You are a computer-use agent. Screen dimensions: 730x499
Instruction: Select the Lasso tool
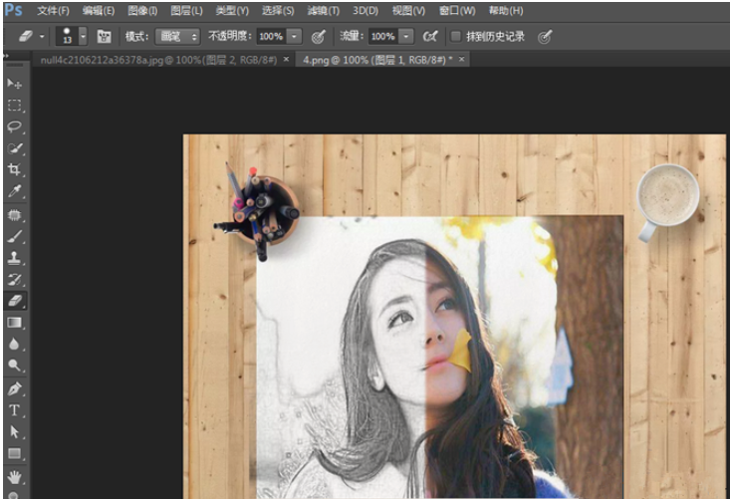pos(15,126)
